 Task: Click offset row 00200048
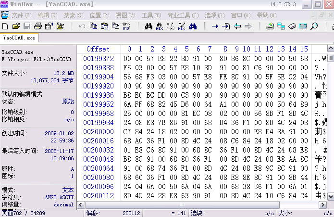click(x=99, y=159)
